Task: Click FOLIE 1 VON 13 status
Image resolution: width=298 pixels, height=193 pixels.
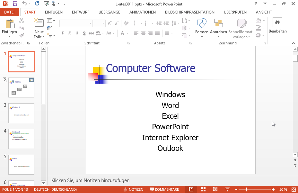Action: click(15, 189)
